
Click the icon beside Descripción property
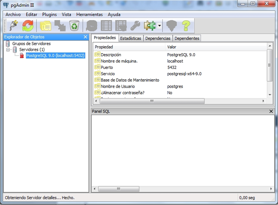coord(97,54)
